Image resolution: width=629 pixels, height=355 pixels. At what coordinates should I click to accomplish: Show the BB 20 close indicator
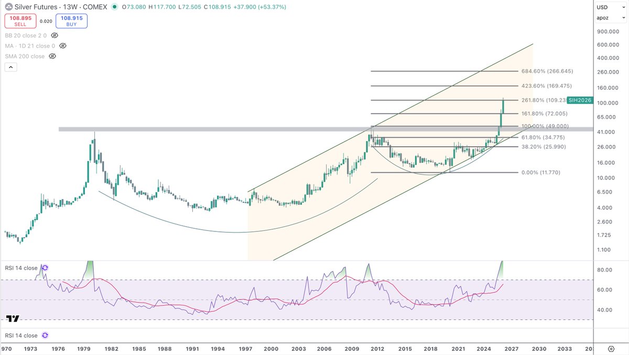55,35
